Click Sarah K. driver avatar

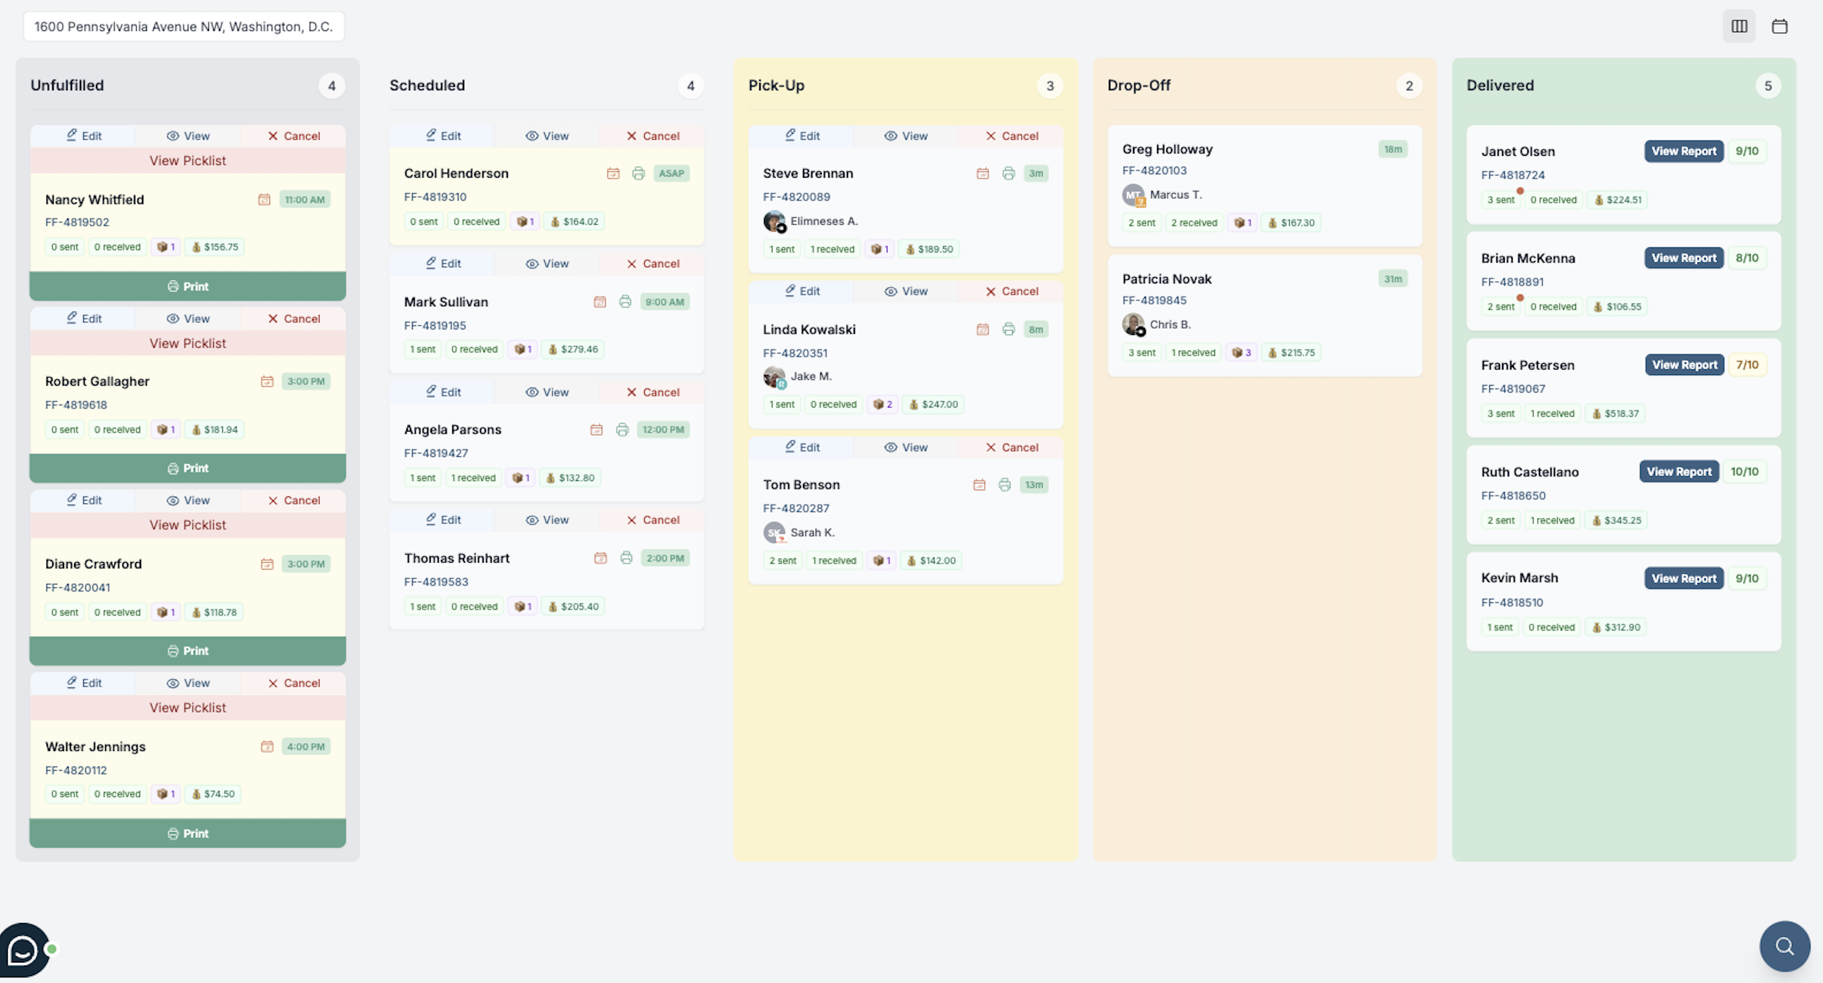tap(774, 532)
